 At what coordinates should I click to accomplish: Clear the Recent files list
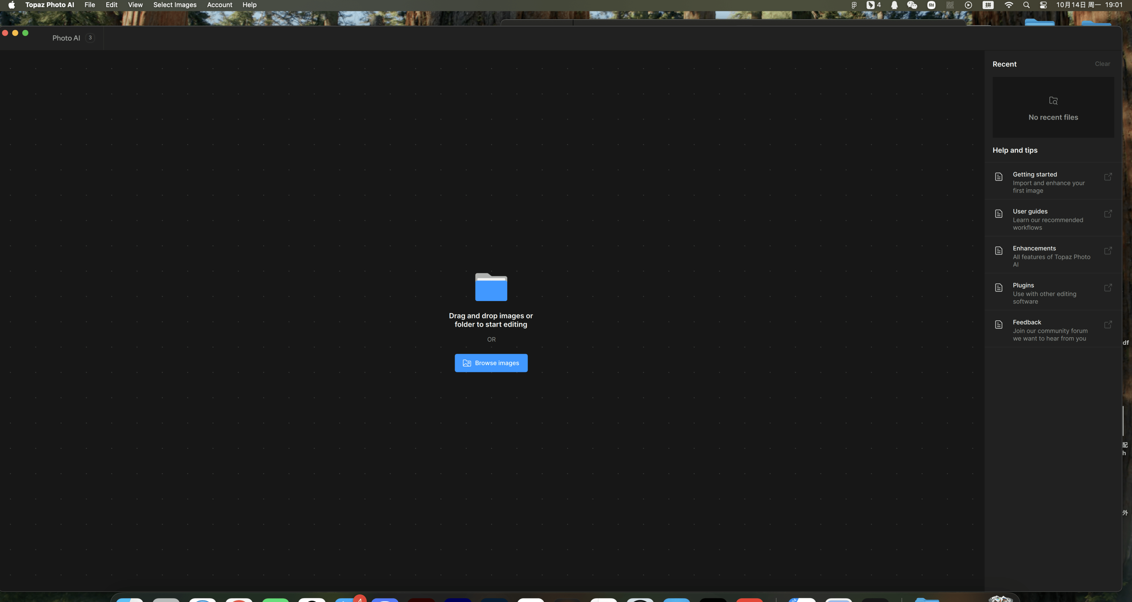tap(1102, 64)
